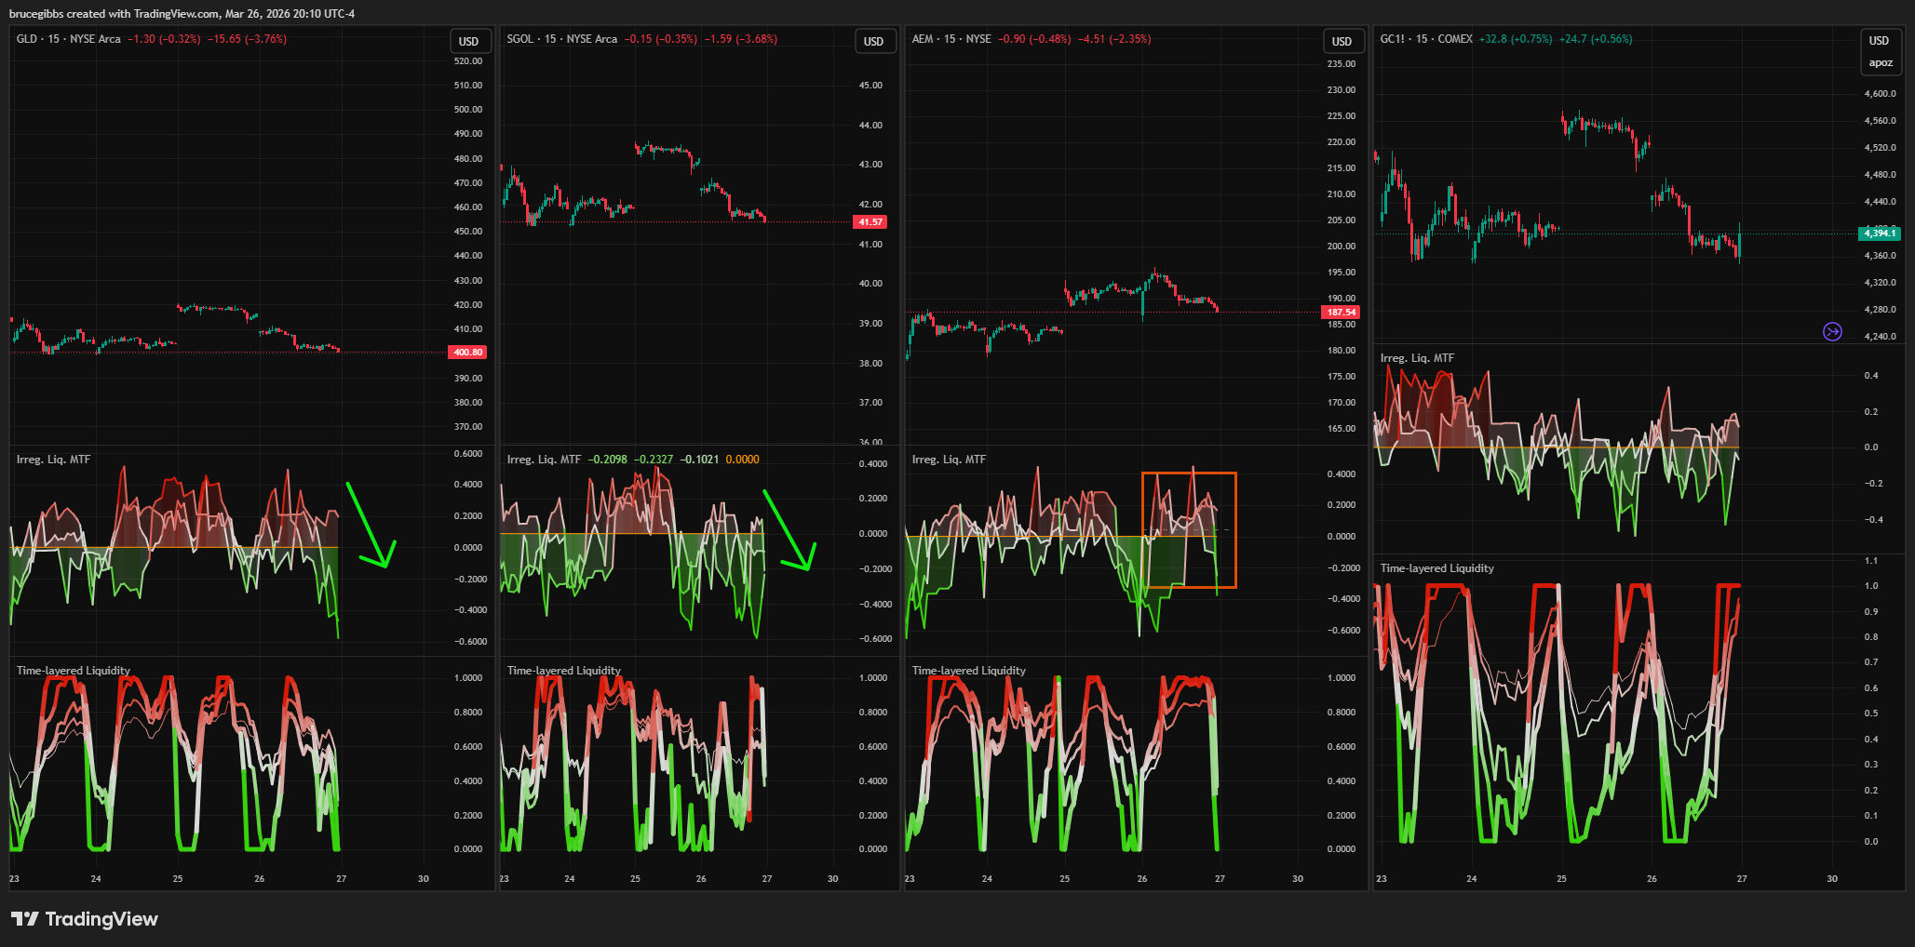Click the purple go-to-latest-bar icon in GC1! chart

(1831, 332)
